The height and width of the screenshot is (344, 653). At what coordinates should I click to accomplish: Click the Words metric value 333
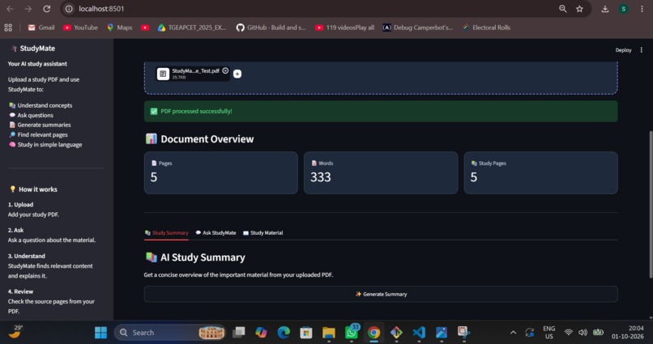coord(321,177)
